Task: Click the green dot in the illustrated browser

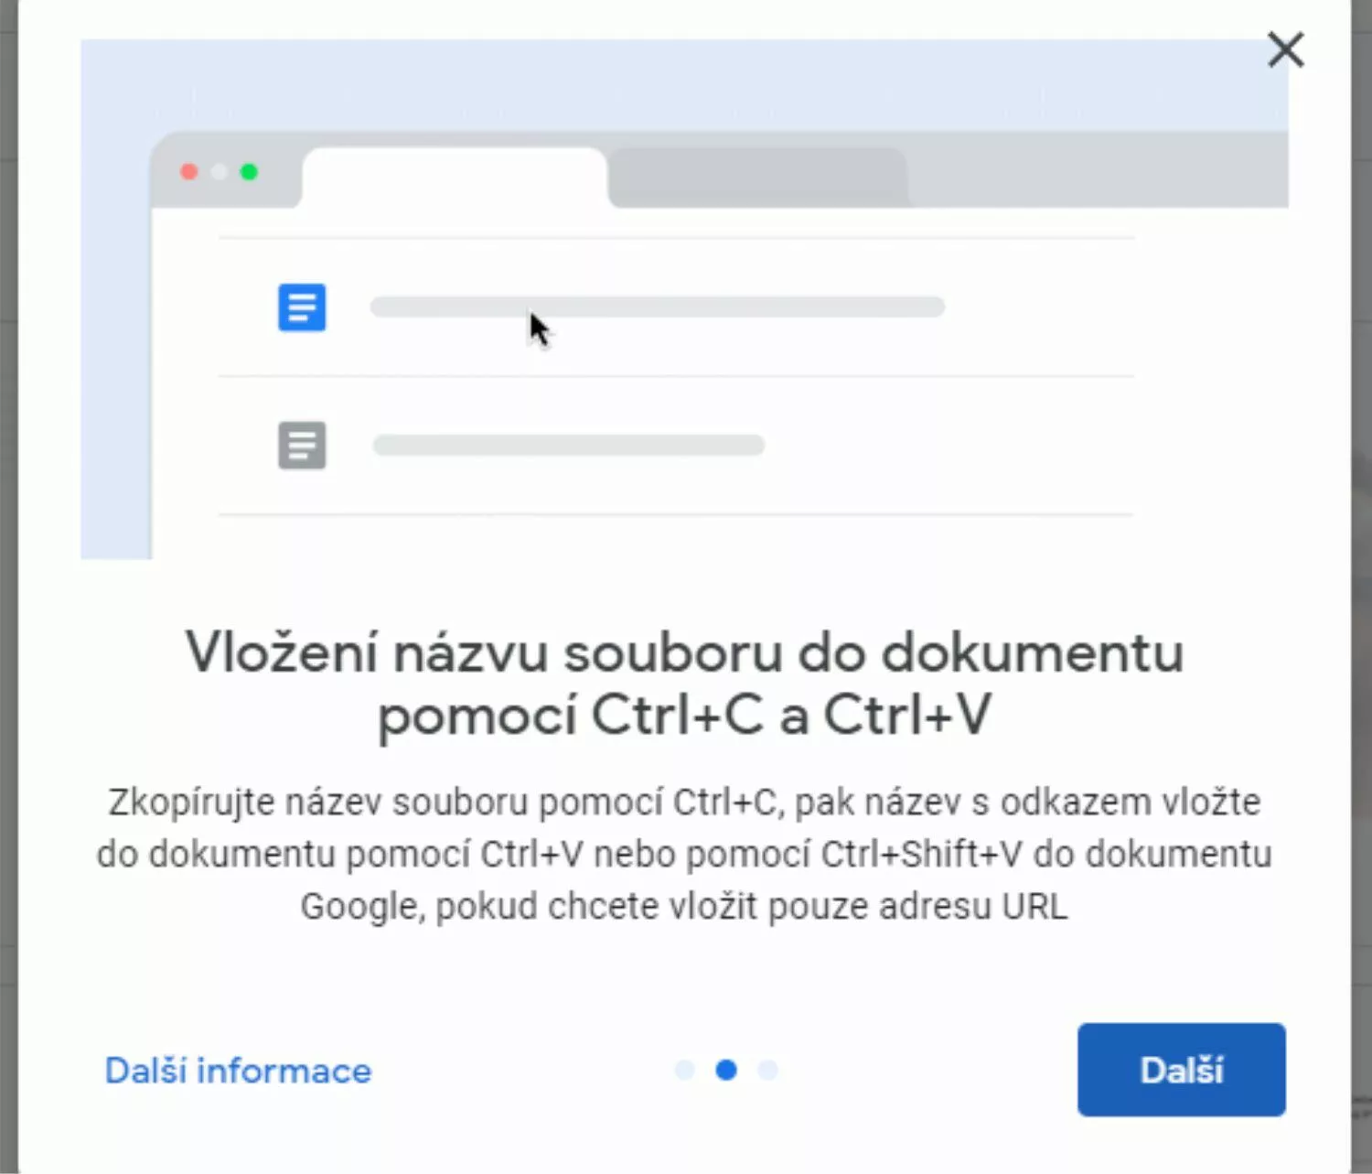Action: [249, 172]
